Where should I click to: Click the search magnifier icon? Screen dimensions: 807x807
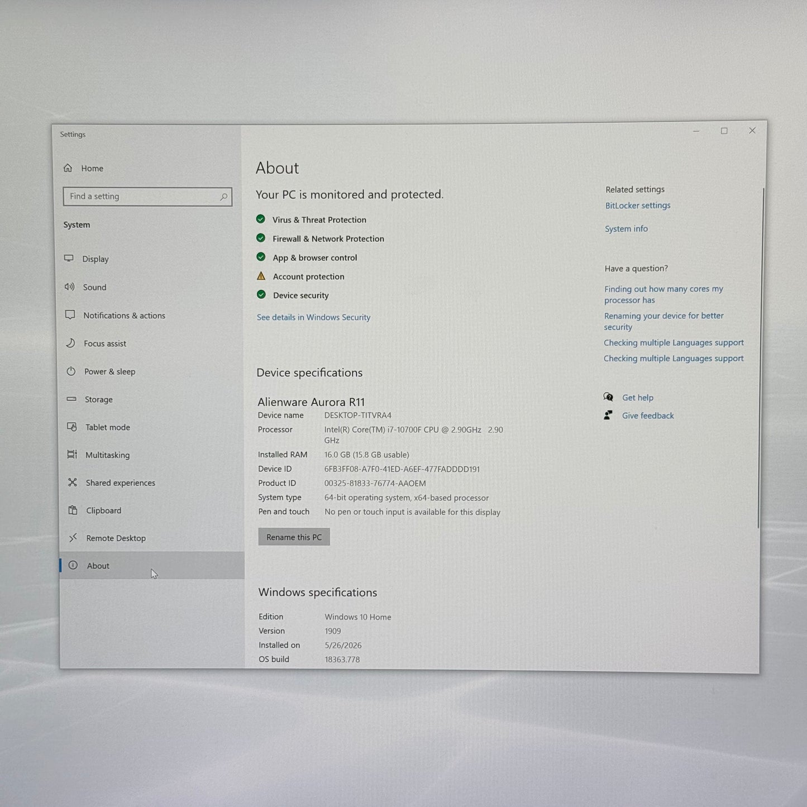click(223, 197)
